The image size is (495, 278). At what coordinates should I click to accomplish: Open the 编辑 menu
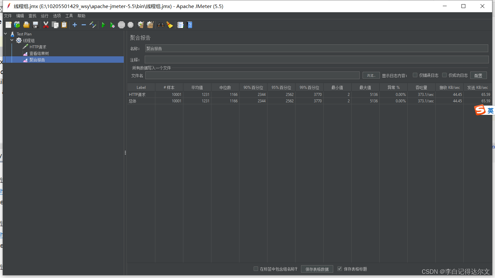pyautogui.click(x=20, y=16)
